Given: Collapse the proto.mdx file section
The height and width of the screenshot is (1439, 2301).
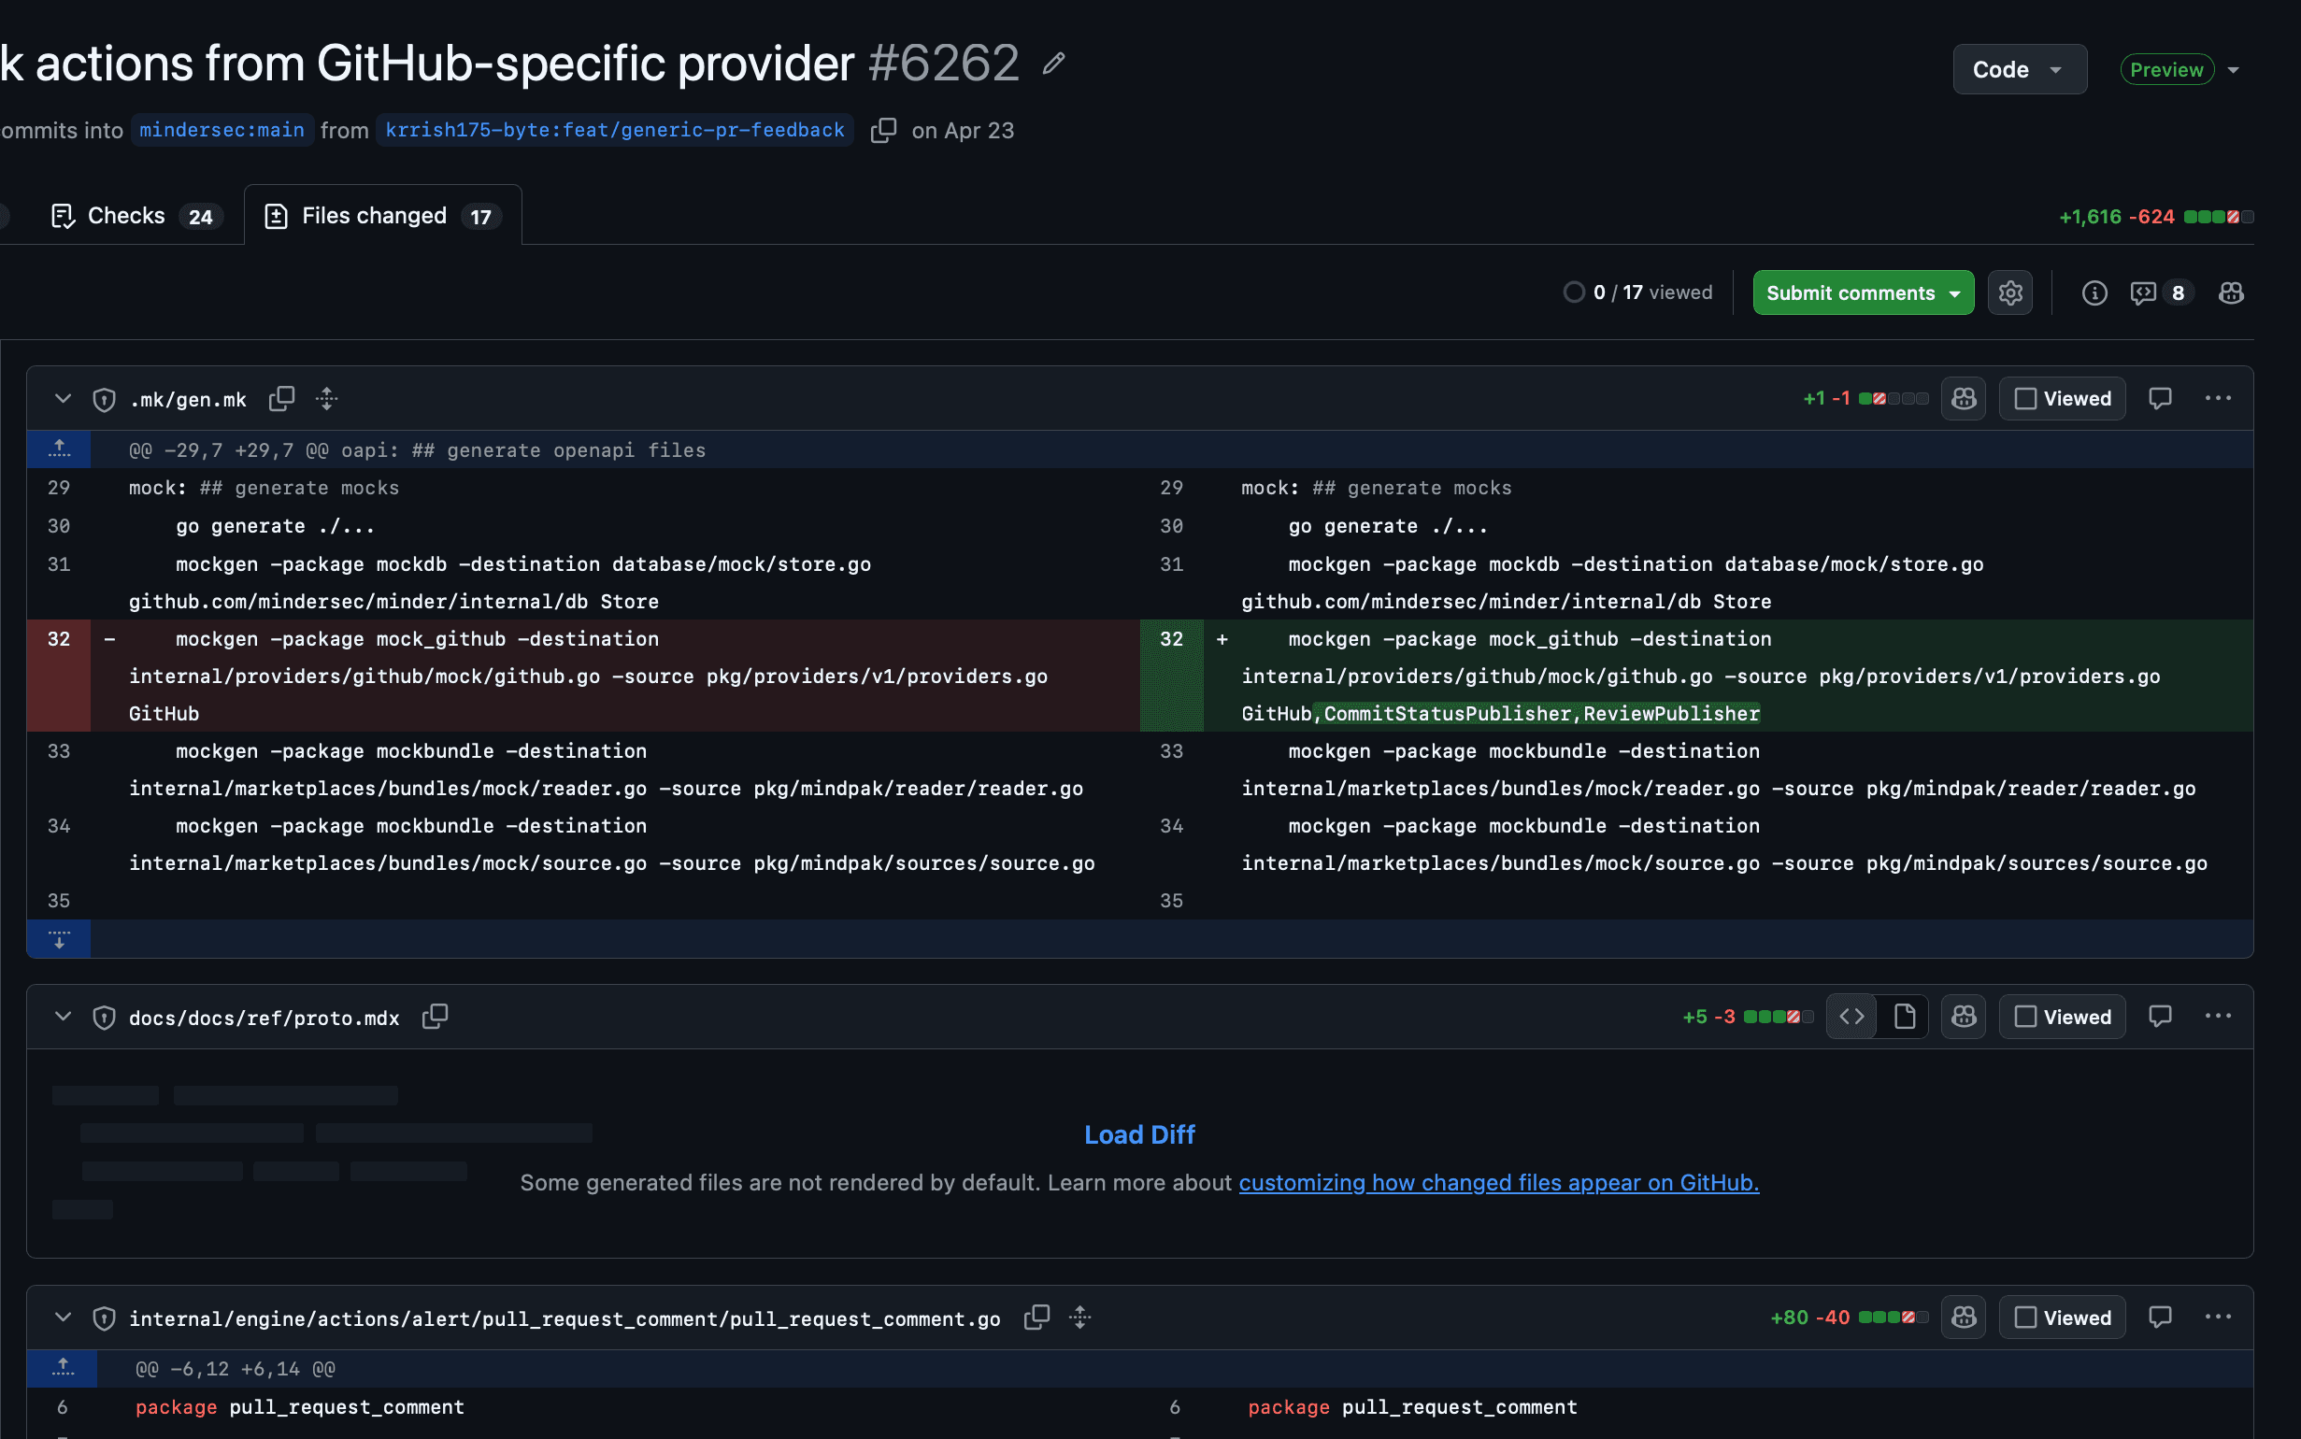Looking at the screenshot, I should tap(63, 1017).
